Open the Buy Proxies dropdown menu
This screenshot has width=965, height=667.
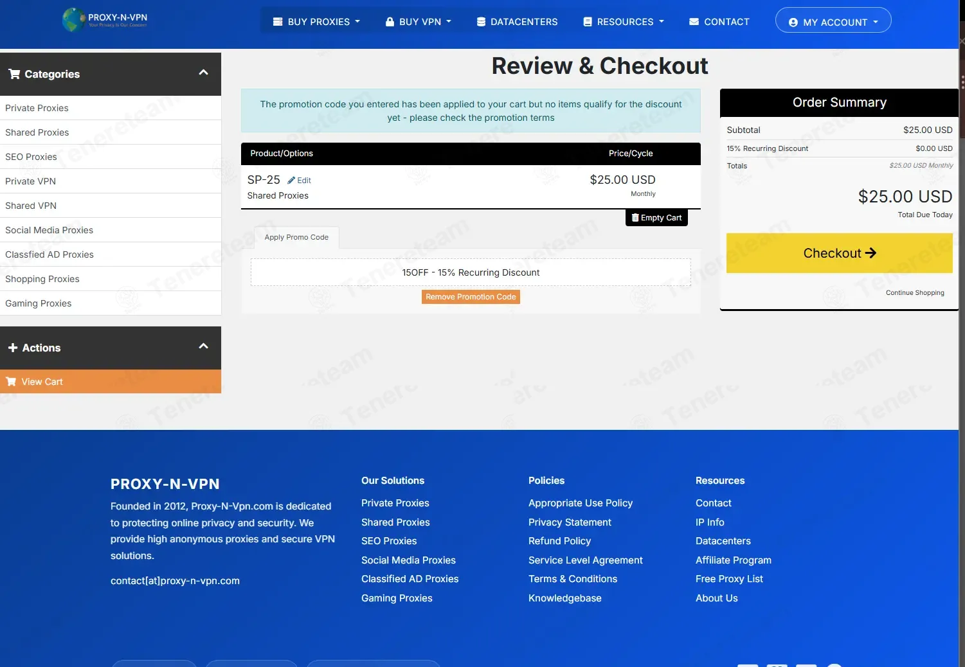[x=316, y=22]
